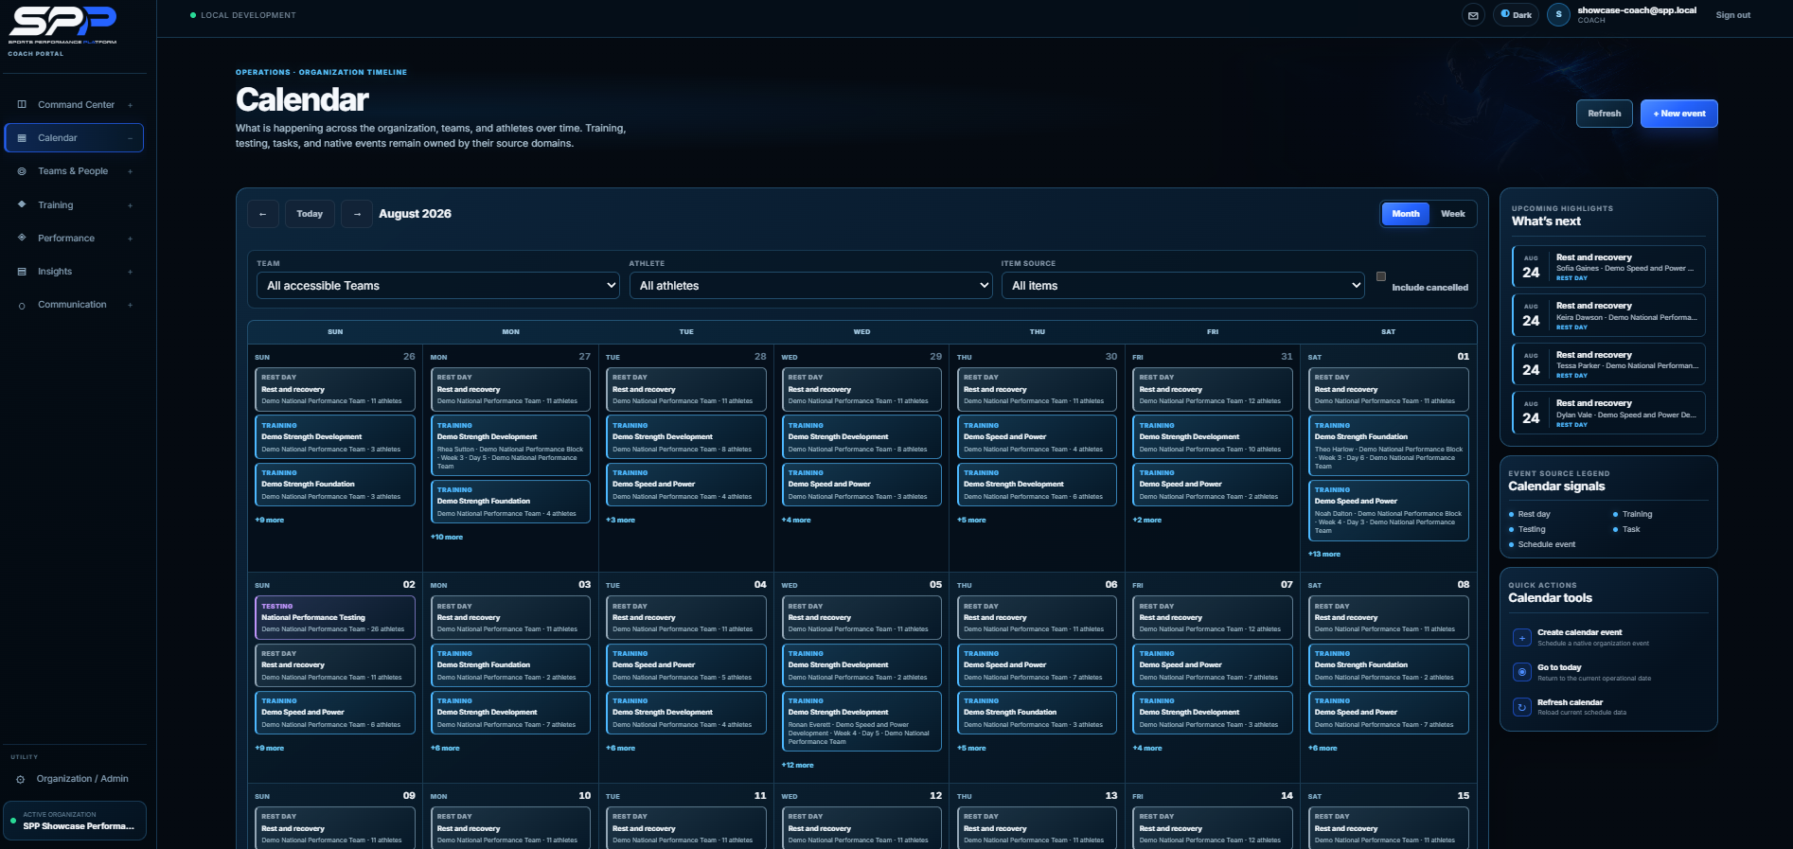Collapse Calendar submenu minus

(x=130, y=138)
